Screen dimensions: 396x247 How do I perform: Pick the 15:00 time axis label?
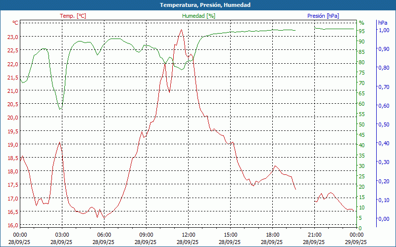tap(230, 235)
